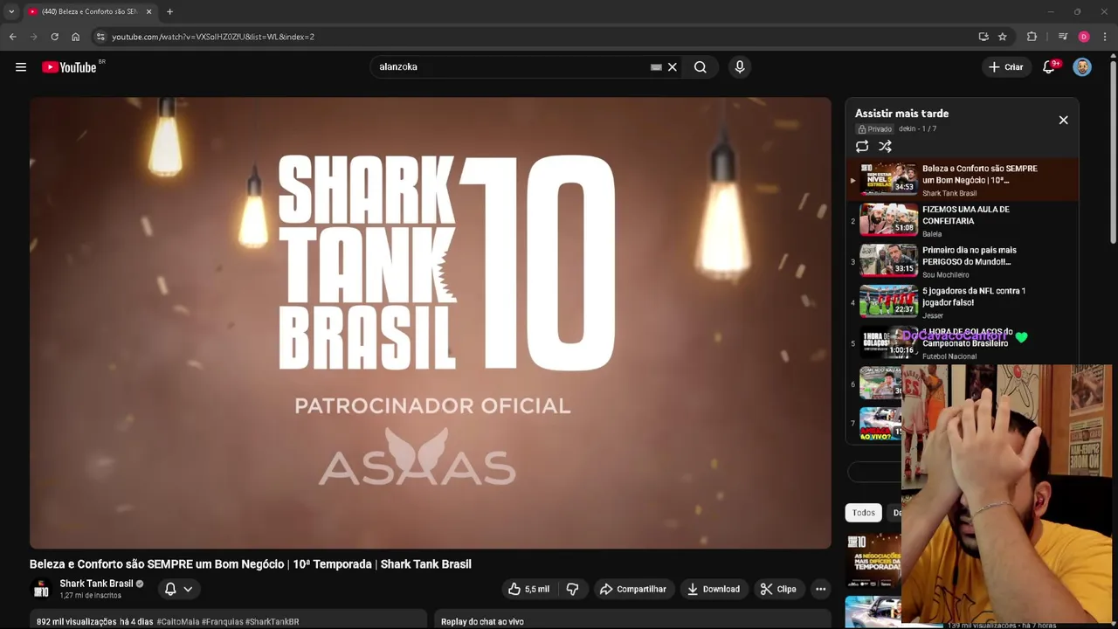Open the YouTube guide hamburger menu
Screen dimensions: 1118x629
point(21,67)
